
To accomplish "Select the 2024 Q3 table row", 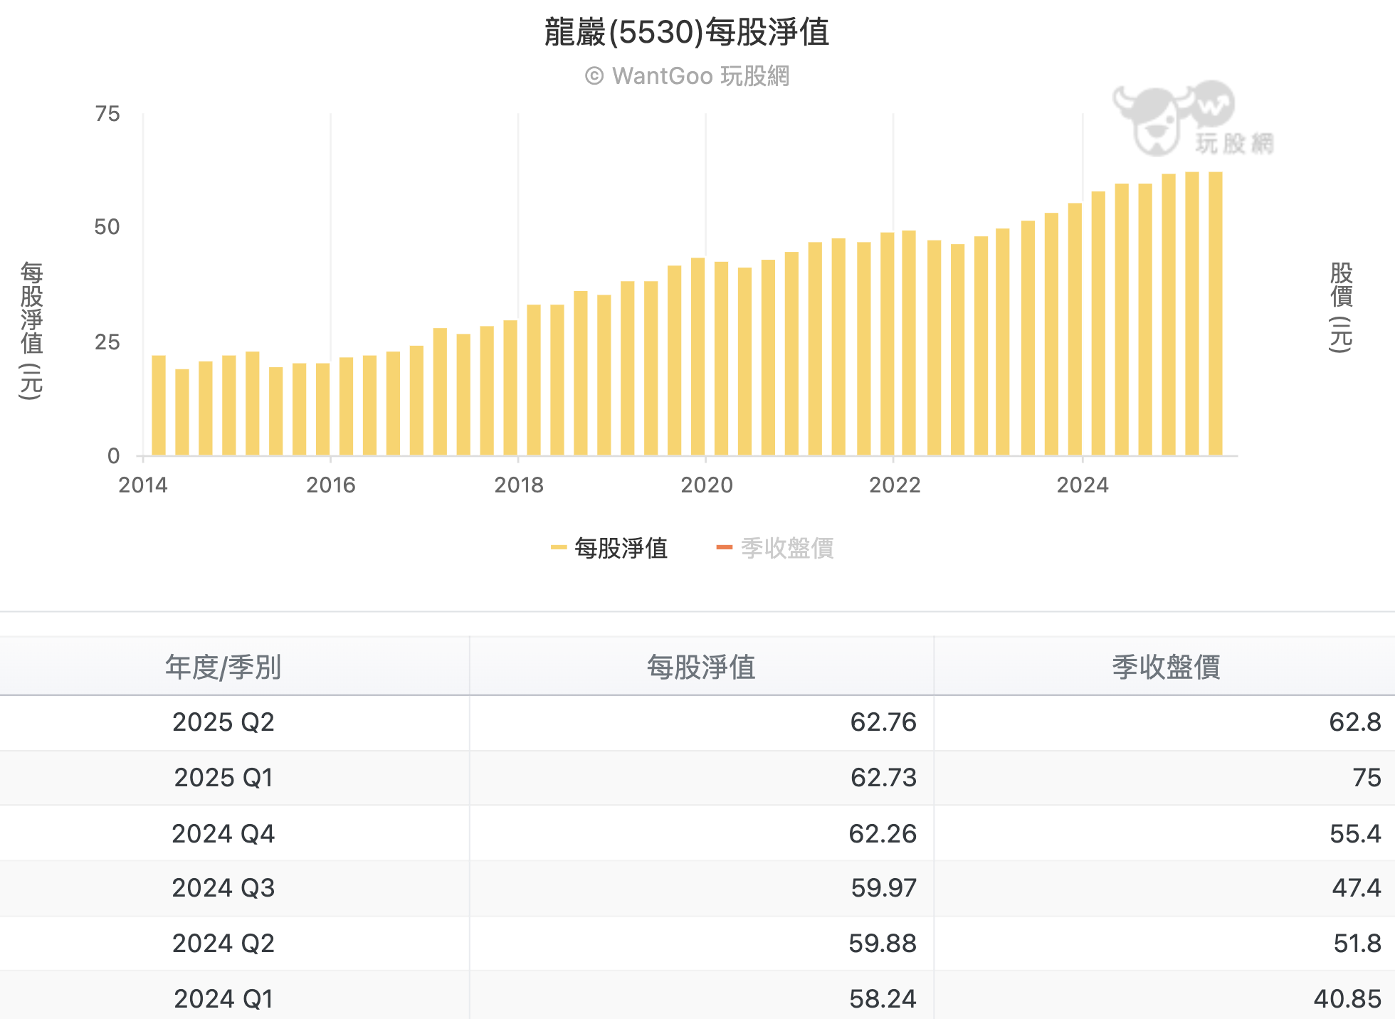I will (223, 888).
